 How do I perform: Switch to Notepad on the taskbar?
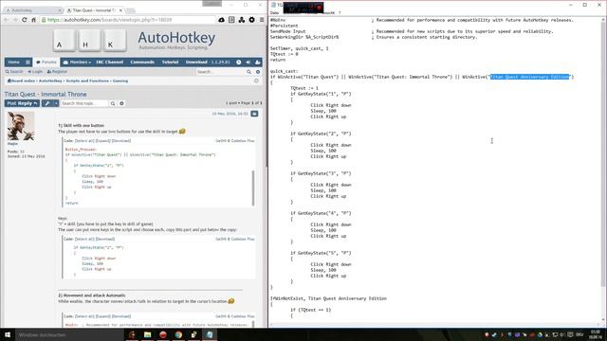tap(210, 334)
